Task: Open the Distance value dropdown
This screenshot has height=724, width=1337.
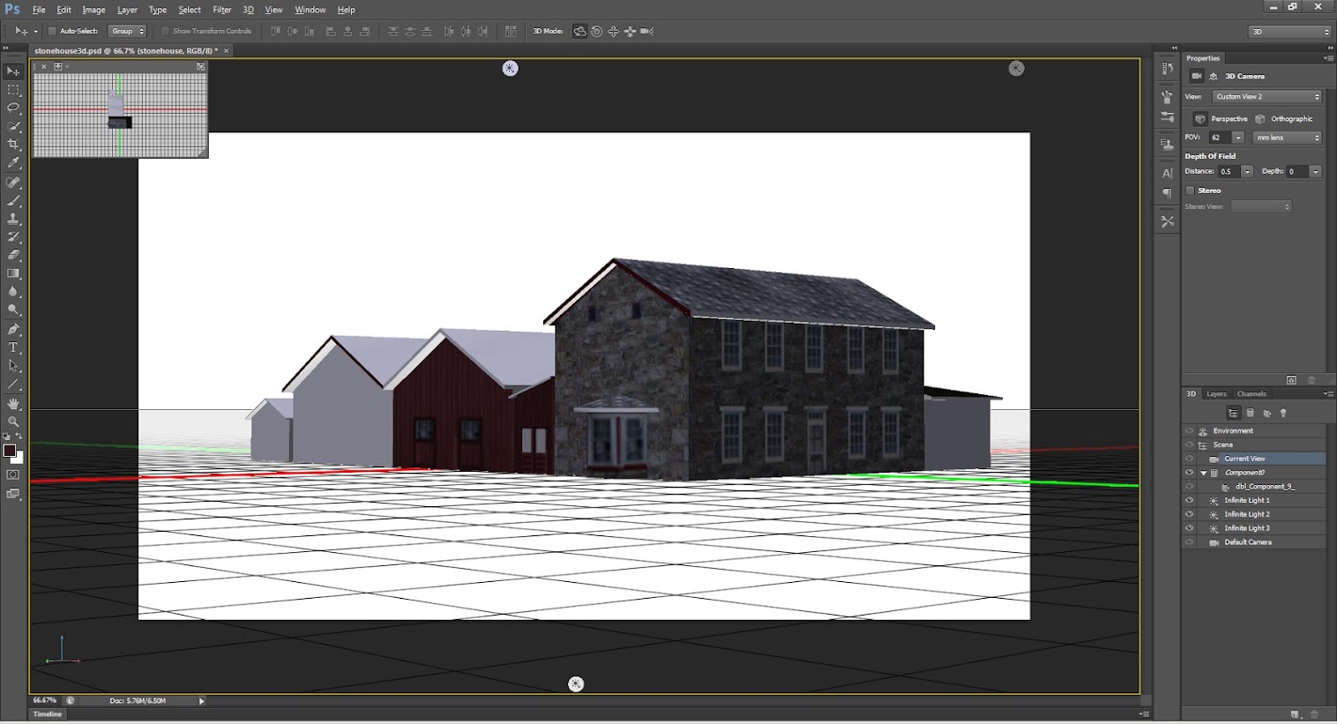Action: click(x=1247, y=171)
